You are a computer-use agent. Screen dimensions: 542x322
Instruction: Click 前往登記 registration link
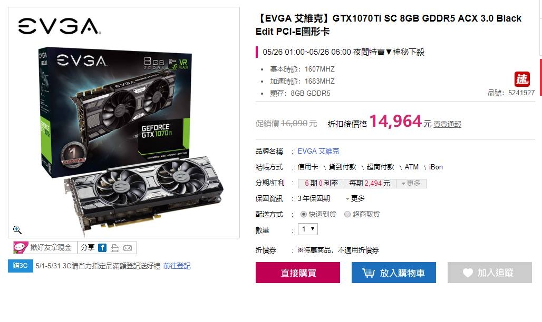[x=177, y=266]
